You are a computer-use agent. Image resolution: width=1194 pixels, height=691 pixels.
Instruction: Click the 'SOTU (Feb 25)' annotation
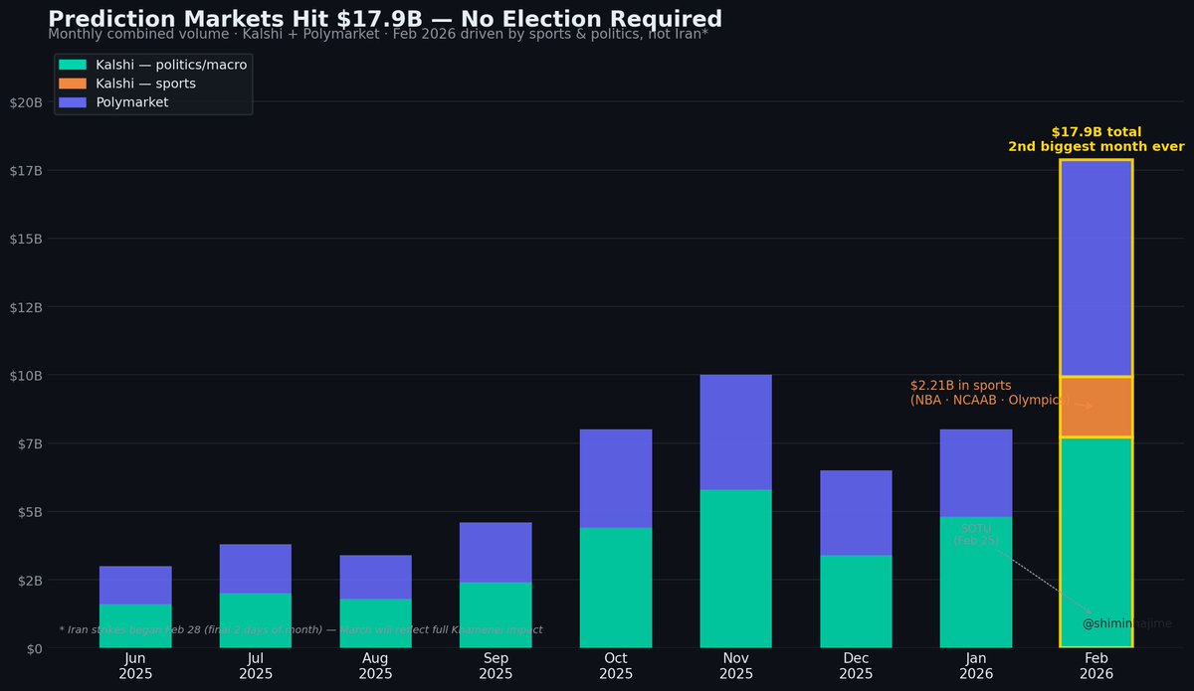(976, 535)
